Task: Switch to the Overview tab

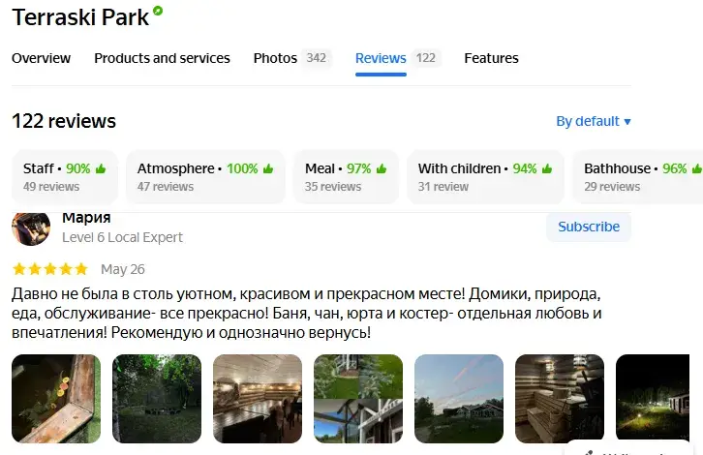Action: click(x=41, y=58)
